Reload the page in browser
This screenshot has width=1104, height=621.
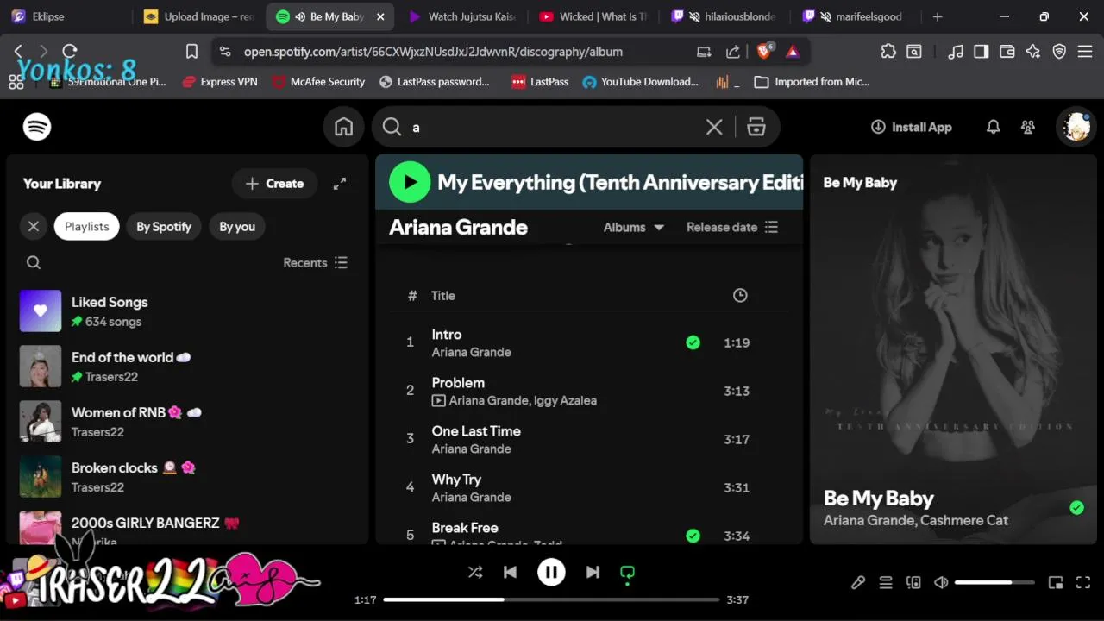point(70,51)
